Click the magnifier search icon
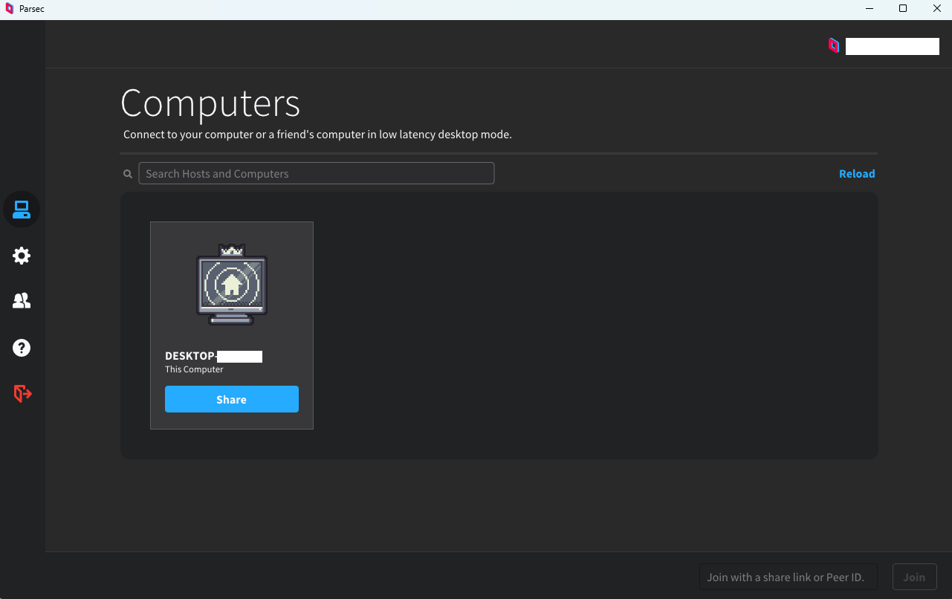The height and width of the screenshot is (599, 952). click(x=128, y=174)
